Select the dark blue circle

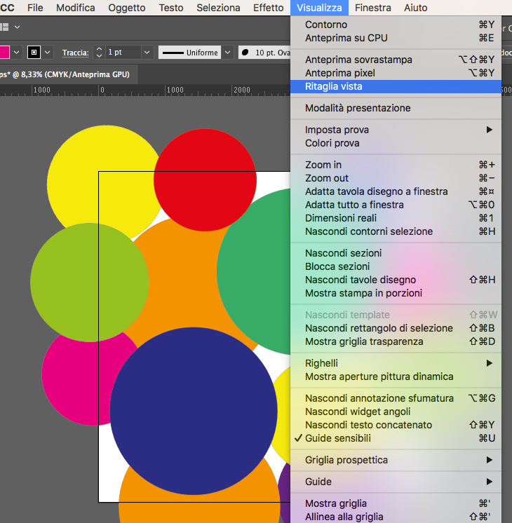click(194, 411)
